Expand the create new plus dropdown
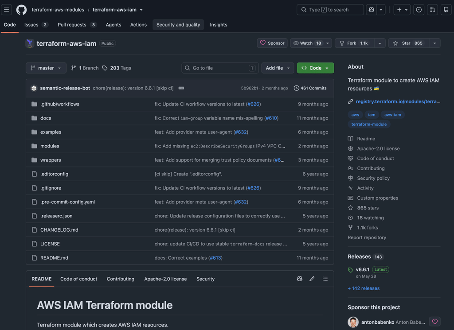The height and width of the screenshot is (330, 454). click(402, 10)
